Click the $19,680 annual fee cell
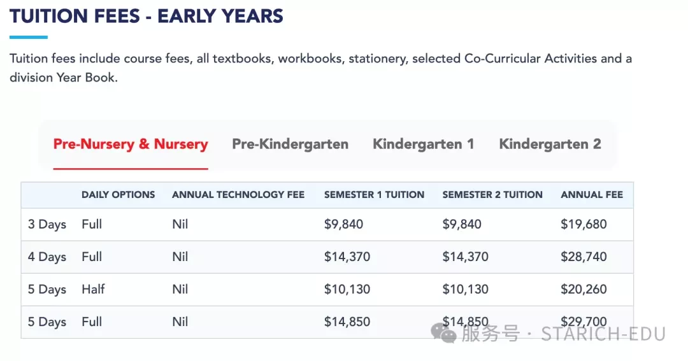 tap(584, 224)
